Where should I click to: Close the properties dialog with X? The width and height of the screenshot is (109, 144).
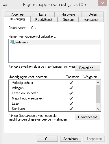click(102, 3)
